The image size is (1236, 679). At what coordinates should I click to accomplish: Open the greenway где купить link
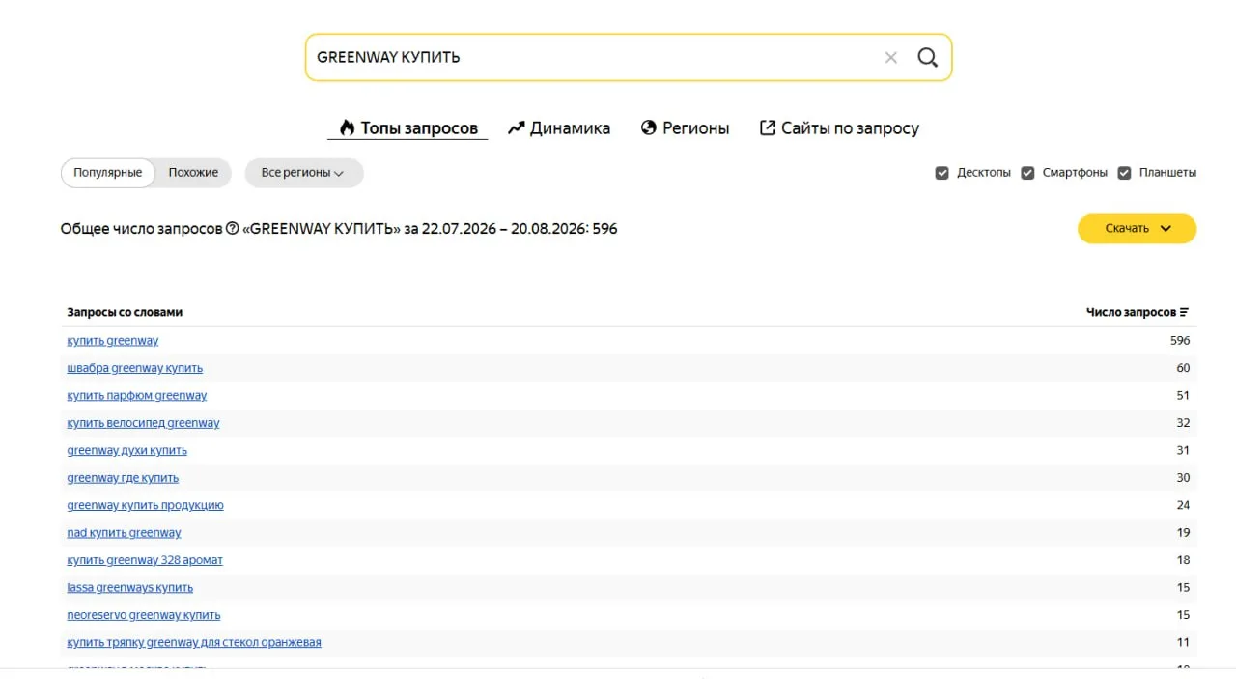click(x=123, y=478)
